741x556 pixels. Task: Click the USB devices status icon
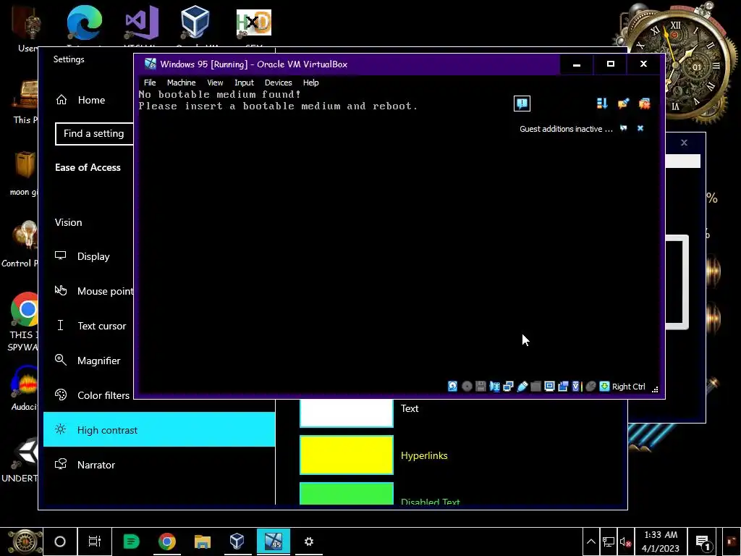click(x=522, y=387)
